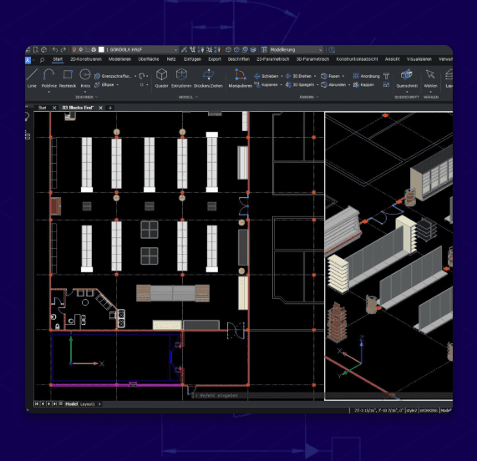Viewport: 477px width, 461px height.
Task: Click the 3D isometric viewport
Action: point(388,256)
